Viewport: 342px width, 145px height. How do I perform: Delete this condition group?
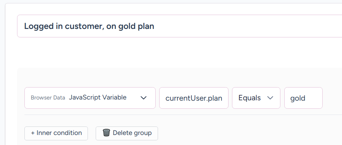point(127,133)
